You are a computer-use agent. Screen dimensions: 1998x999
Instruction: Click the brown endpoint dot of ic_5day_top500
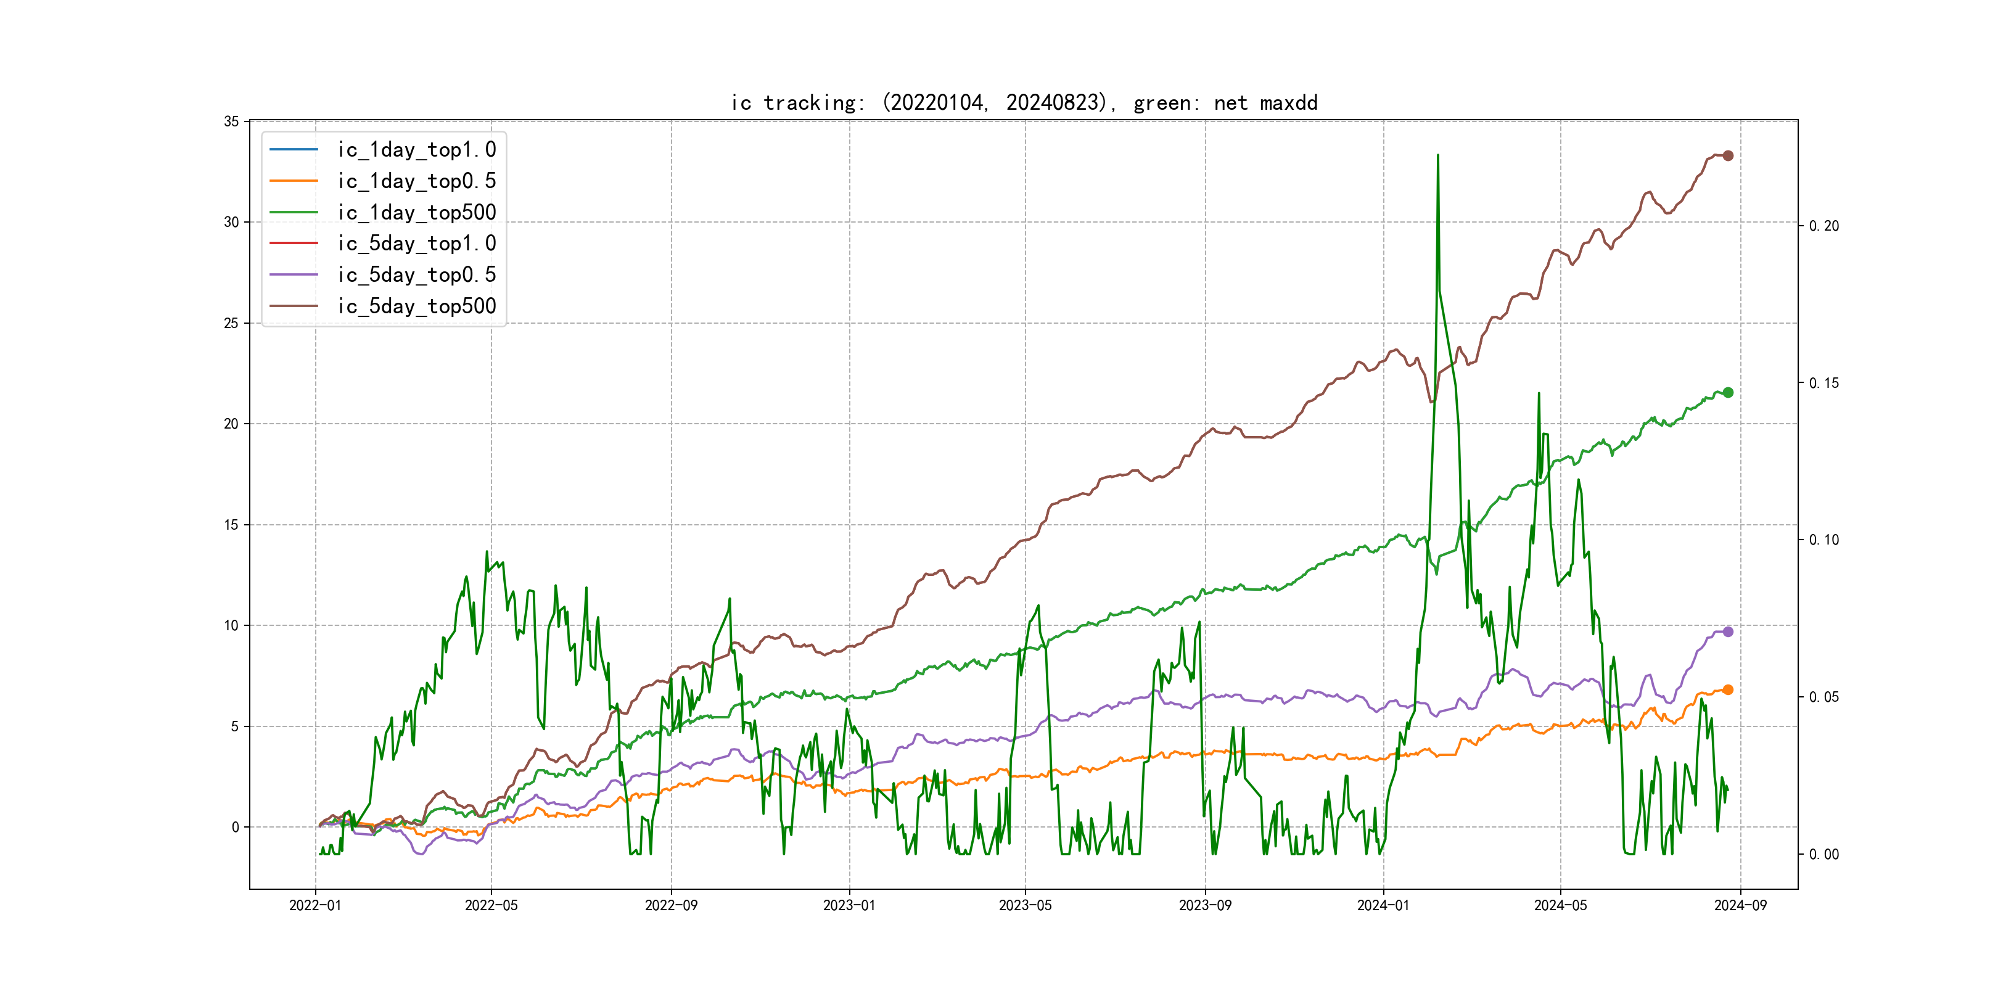1727,156
